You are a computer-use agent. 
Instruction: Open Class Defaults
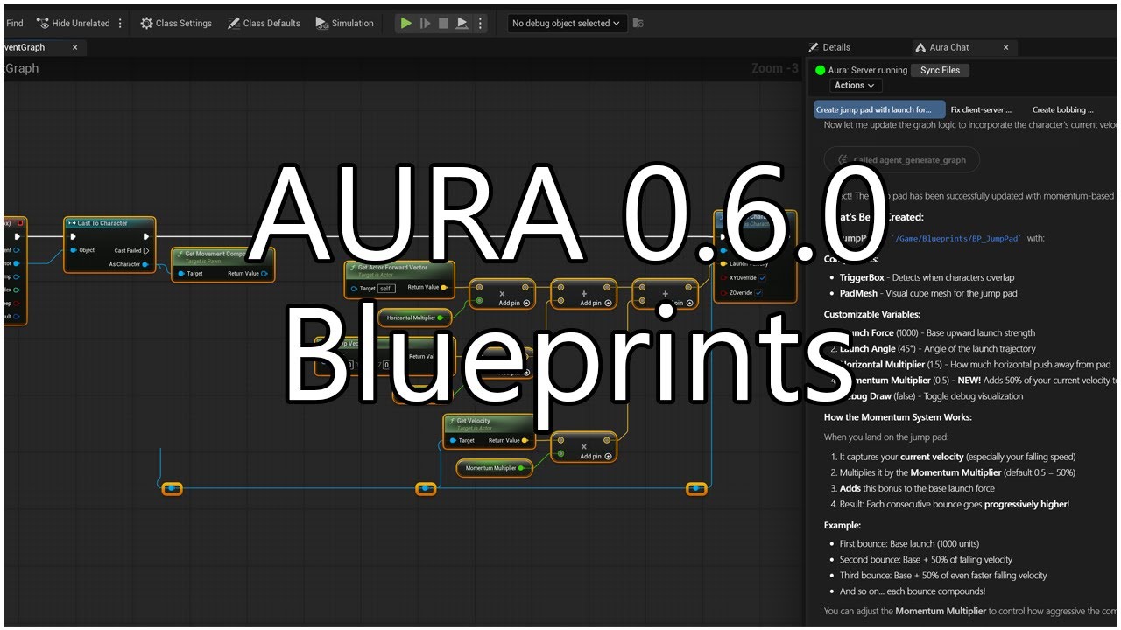pyautogui.click(x=264, y=24)
